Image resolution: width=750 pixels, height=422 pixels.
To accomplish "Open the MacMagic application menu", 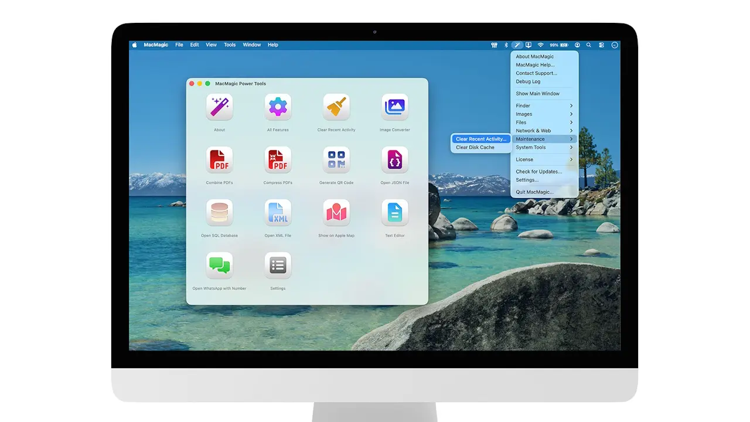I will point(155,45).
